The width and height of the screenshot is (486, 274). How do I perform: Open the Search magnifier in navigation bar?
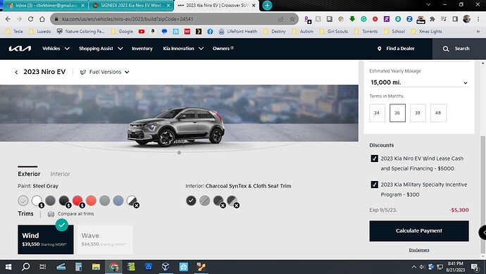tap(446, 49)
